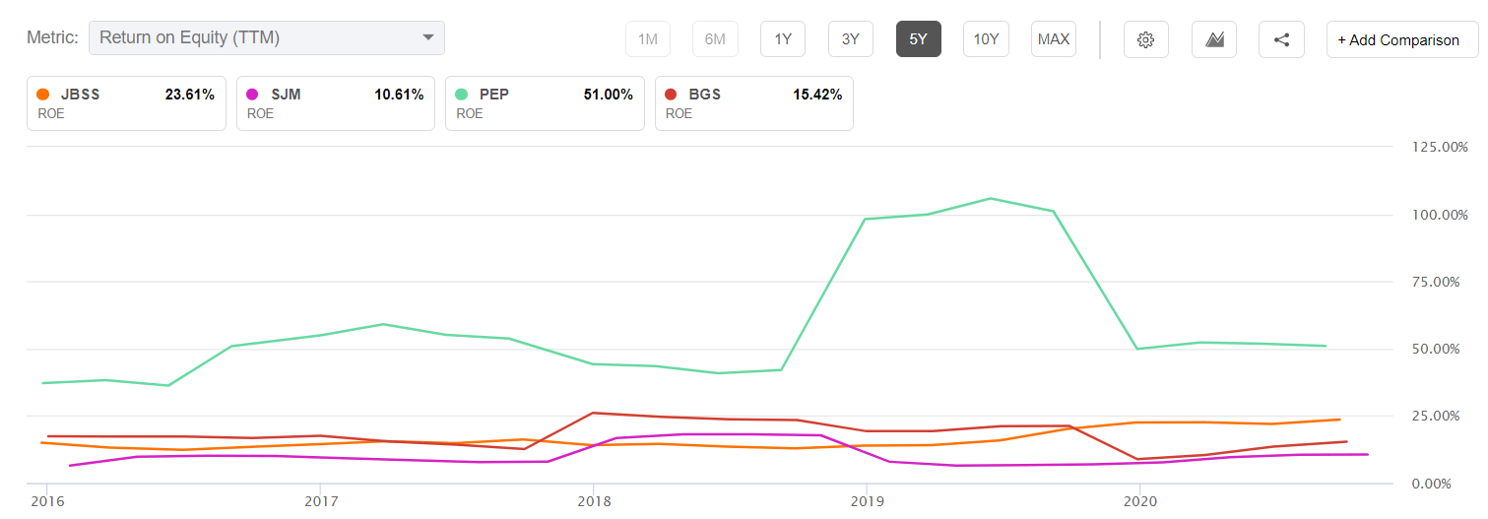Screen dimensions: 1488x519
Task: Show the MAX time range
Action: [1054, 39]
